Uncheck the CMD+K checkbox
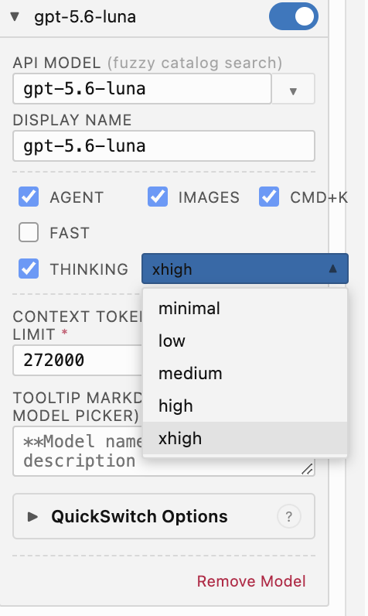This screenshot has width=368, height=616. click(269, 197)
